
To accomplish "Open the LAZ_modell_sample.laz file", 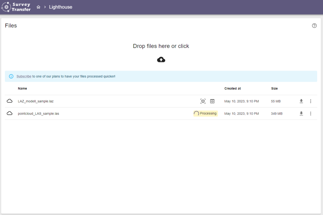I will (36, 101).
